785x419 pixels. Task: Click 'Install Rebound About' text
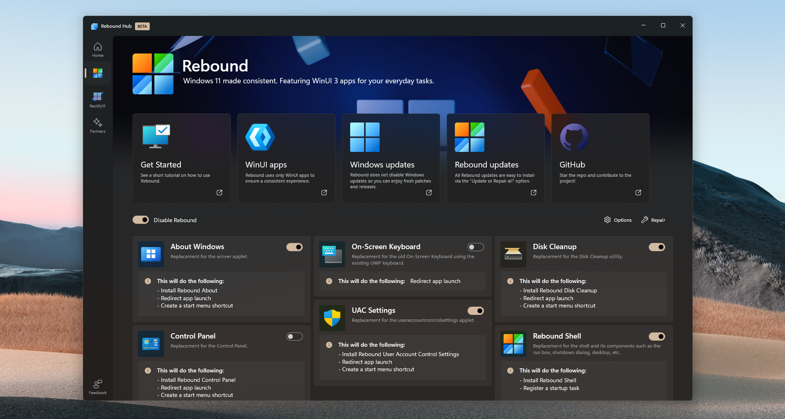189,290
